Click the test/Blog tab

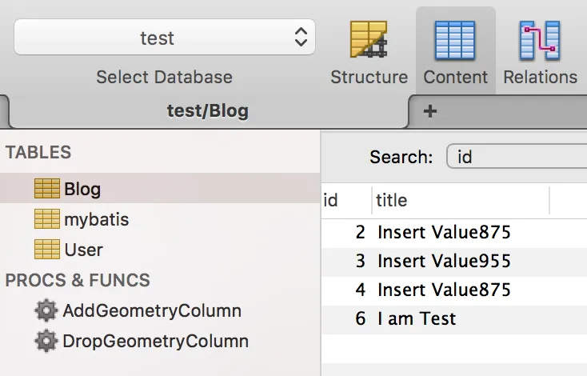pos(207,111)
